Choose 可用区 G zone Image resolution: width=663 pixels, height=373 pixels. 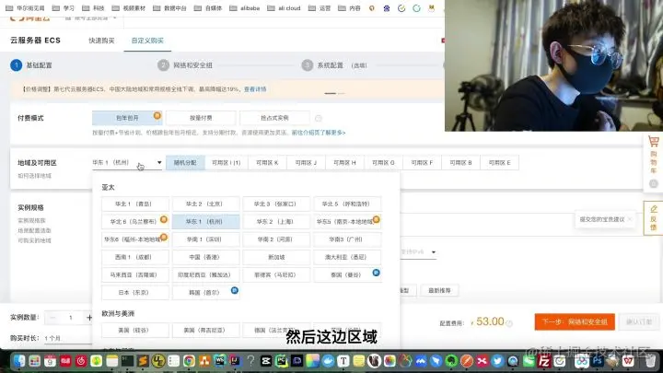pyautogui.click(x=383, y=162)
